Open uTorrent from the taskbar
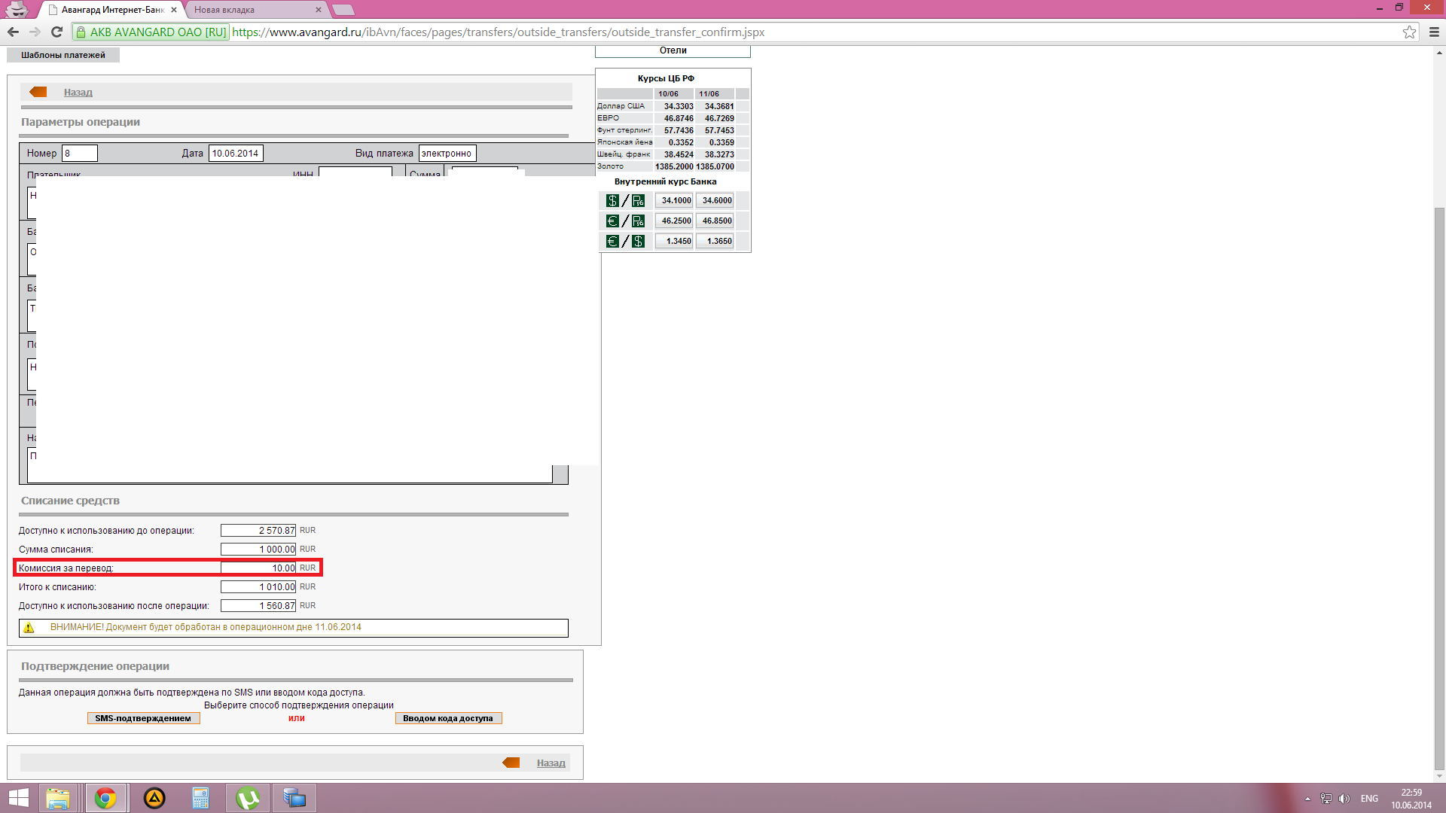 click(x=247, y=798)
